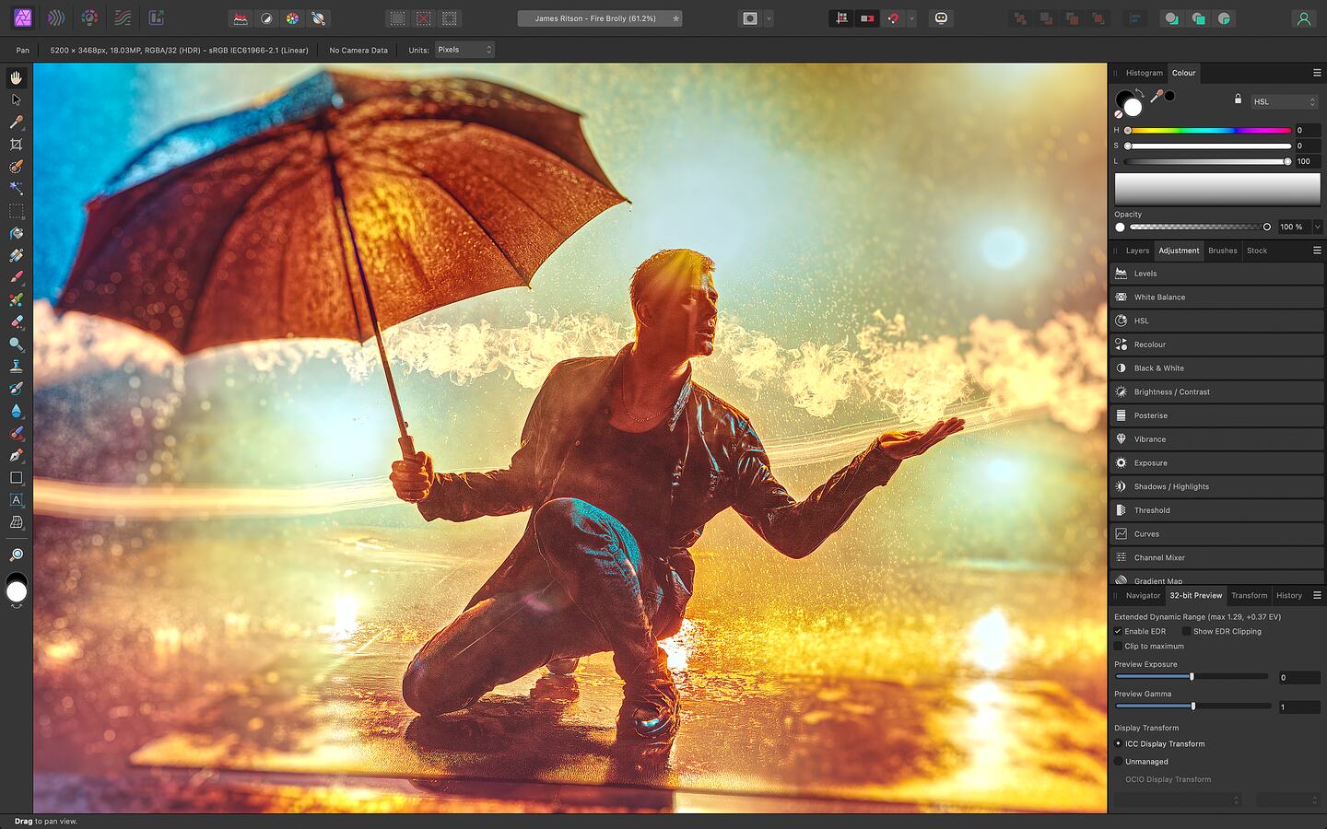Select the Flood Select wand tool

[16, 189]
